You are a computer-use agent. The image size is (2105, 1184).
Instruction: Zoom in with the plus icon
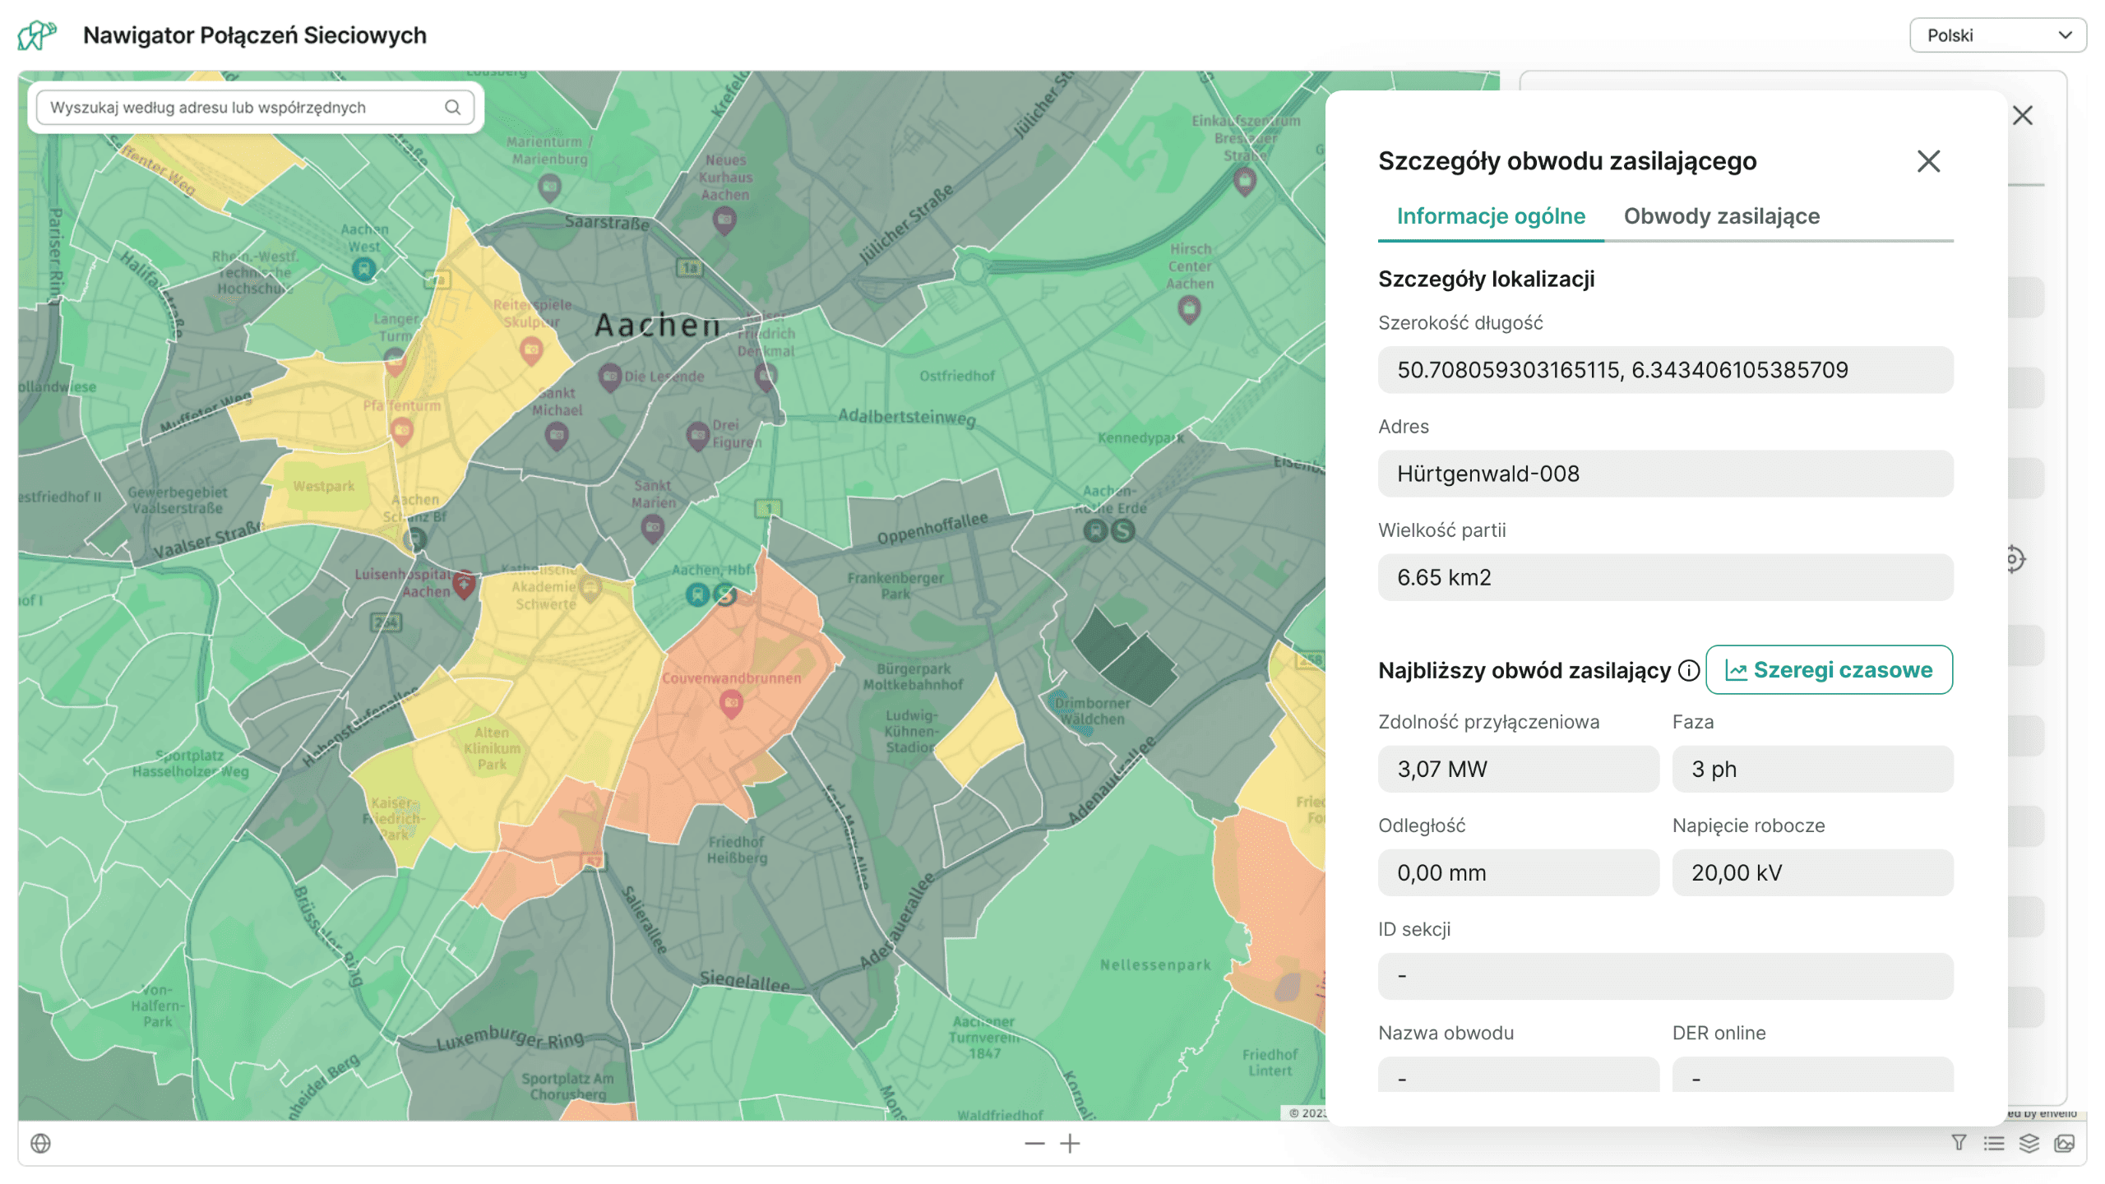click(x=1070, y=1143)
